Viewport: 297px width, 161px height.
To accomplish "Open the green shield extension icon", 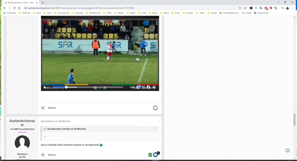I will coord(276,8).
